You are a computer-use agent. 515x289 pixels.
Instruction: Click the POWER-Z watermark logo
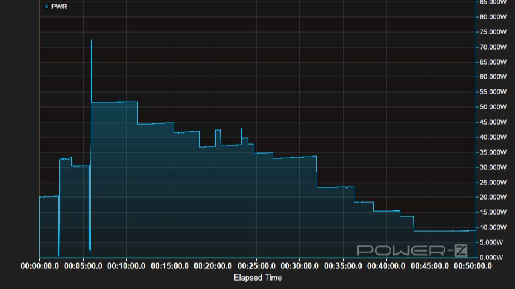pyautogui.click(x=411, y=250)
